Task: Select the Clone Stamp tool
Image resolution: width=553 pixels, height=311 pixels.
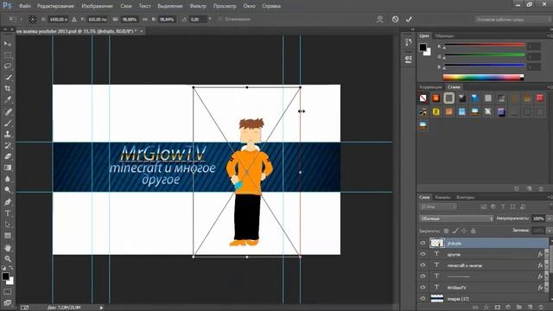Action: [8, 135]
